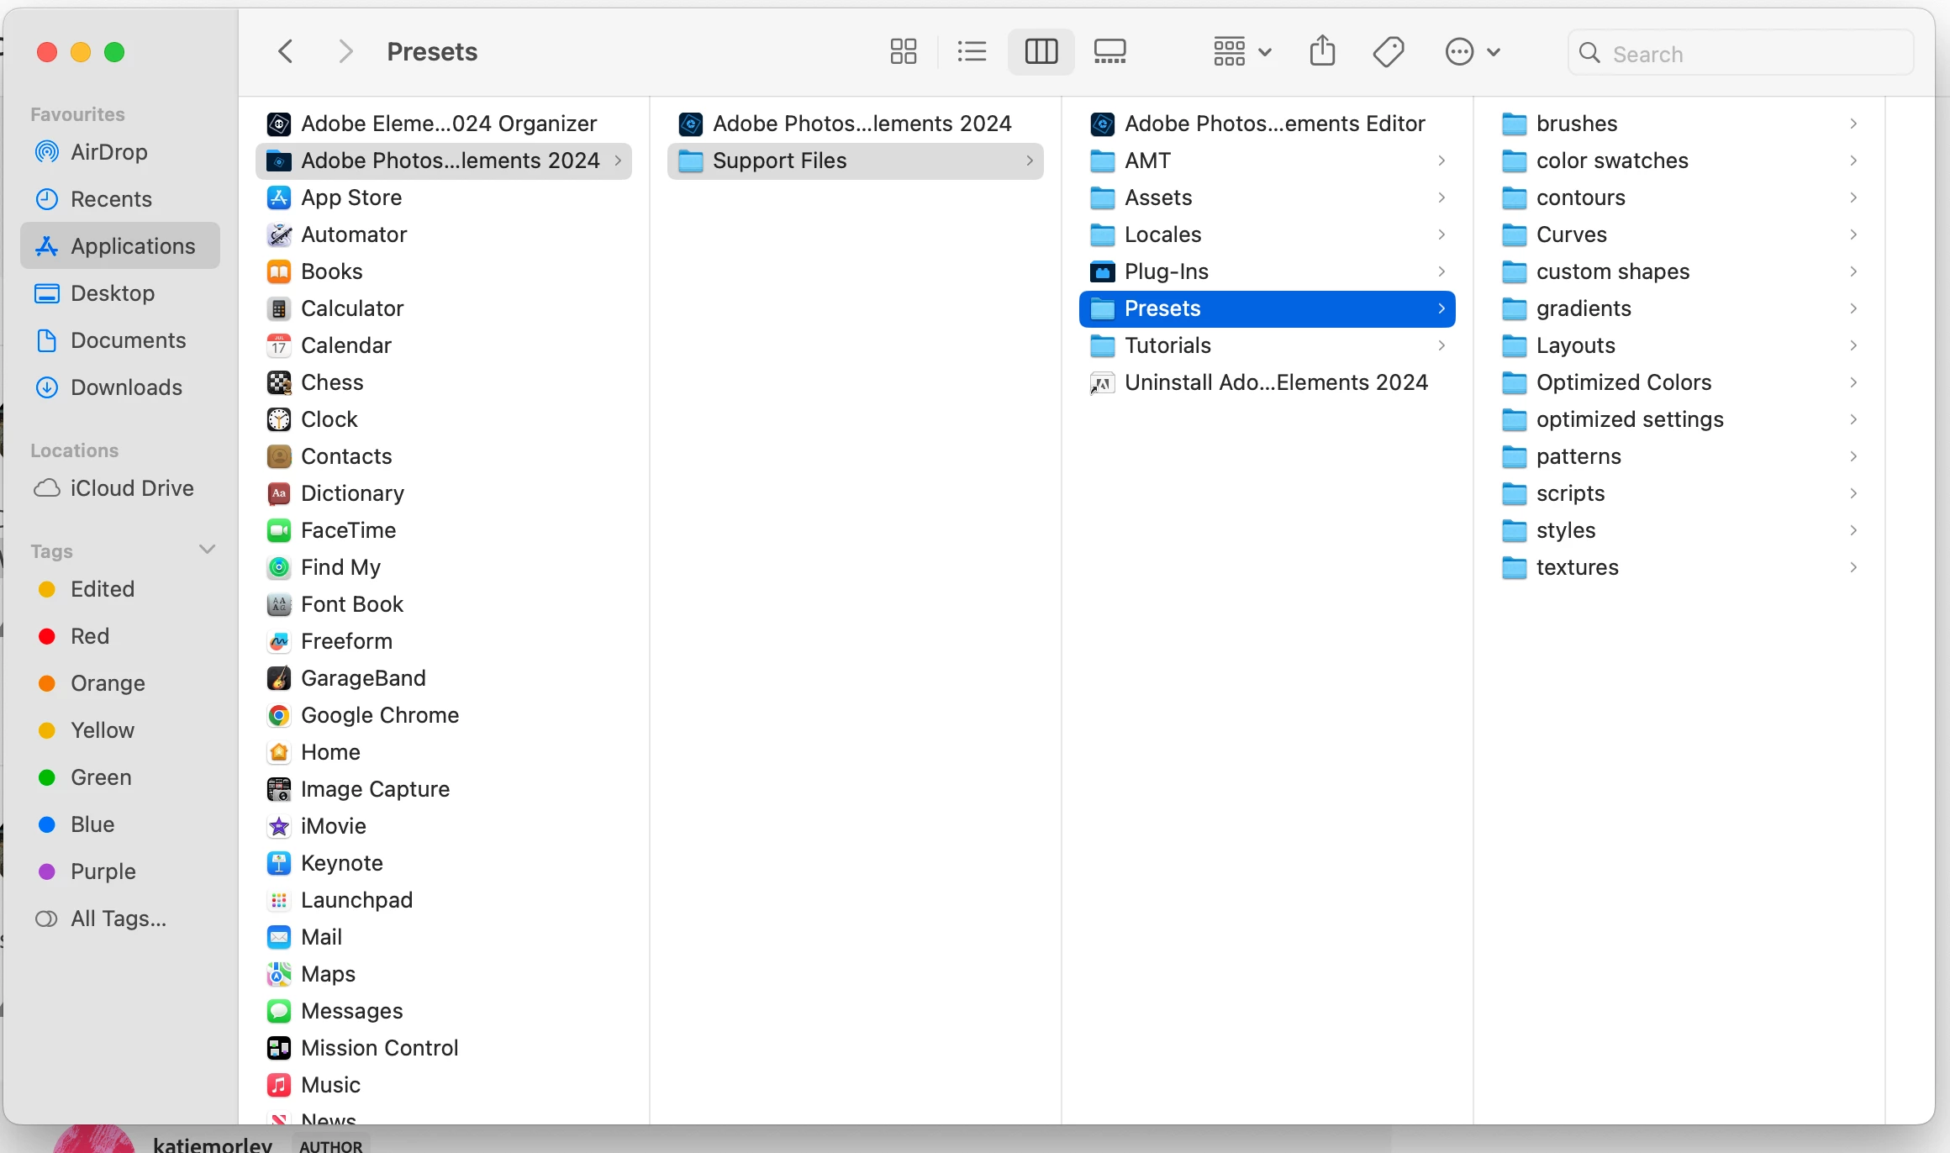1950x1153 pixels.
Task: Filter by the Red tag
Action: (x=89, y=636)
